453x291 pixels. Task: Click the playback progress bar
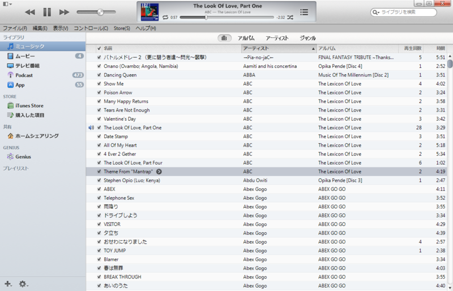227,18
